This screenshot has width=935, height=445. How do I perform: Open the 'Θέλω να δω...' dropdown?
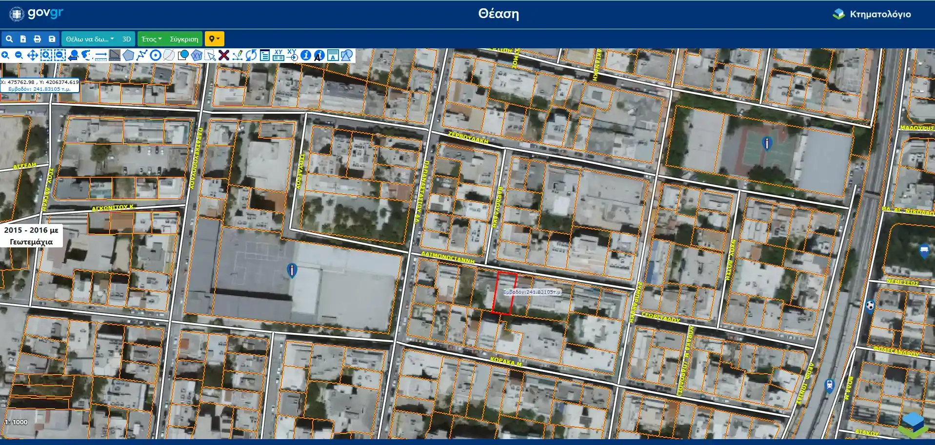(x=90, y=39)
